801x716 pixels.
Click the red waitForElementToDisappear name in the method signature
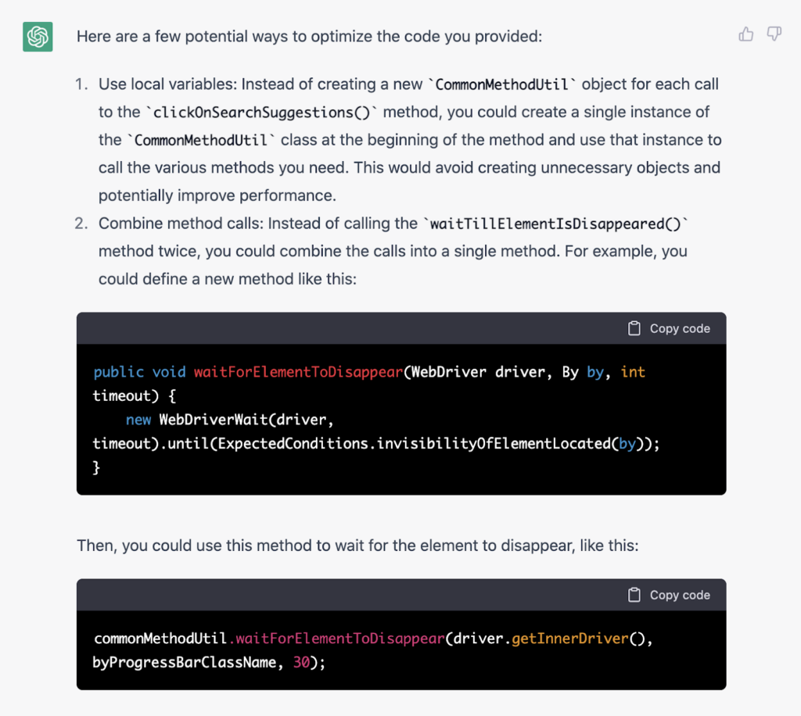(x=298, y=373)
